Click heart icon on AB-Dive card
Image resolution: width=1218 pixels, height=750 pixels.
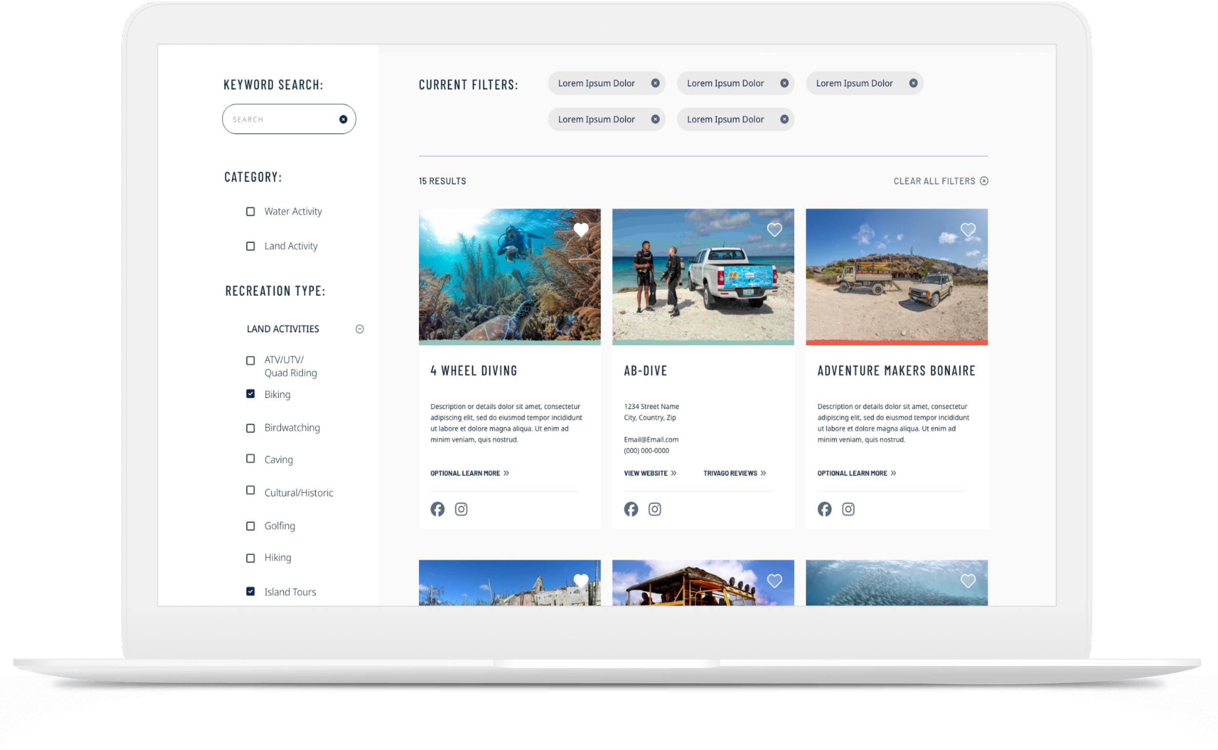pyautogui.click(x=774, y=230)
